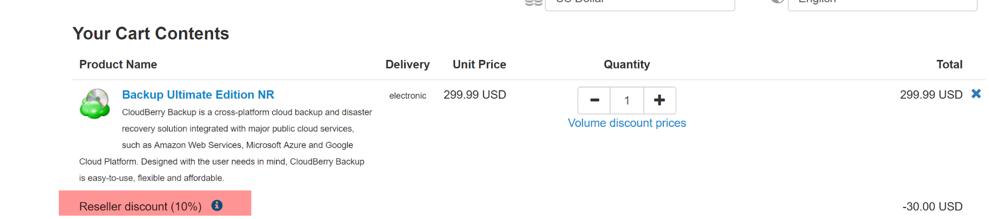Click the Delivery column header
The width and height of the screenshot is (989, 219).
408,65
